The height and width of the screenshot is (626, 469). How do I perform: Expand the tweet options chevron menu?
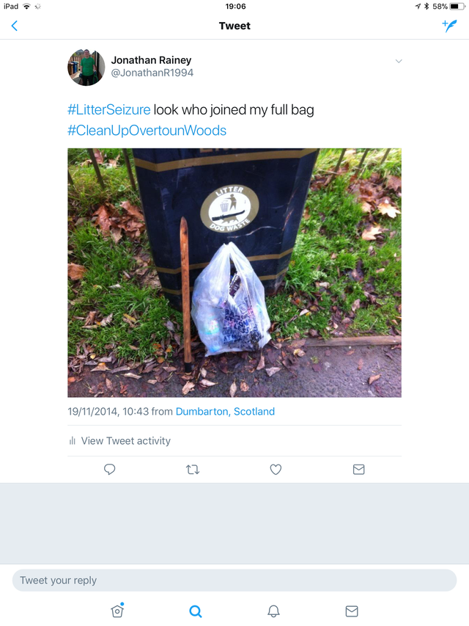399,61
